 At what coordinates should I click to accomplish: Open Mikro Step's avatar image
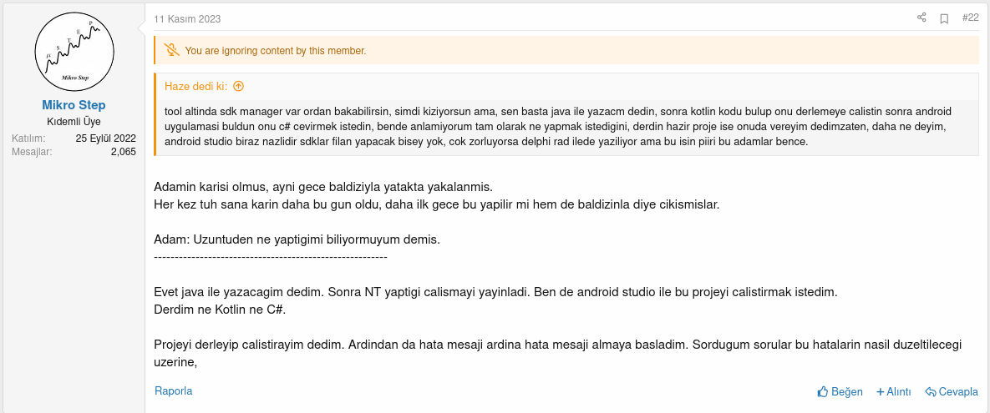pyautogui.click(x=74, y=52)
